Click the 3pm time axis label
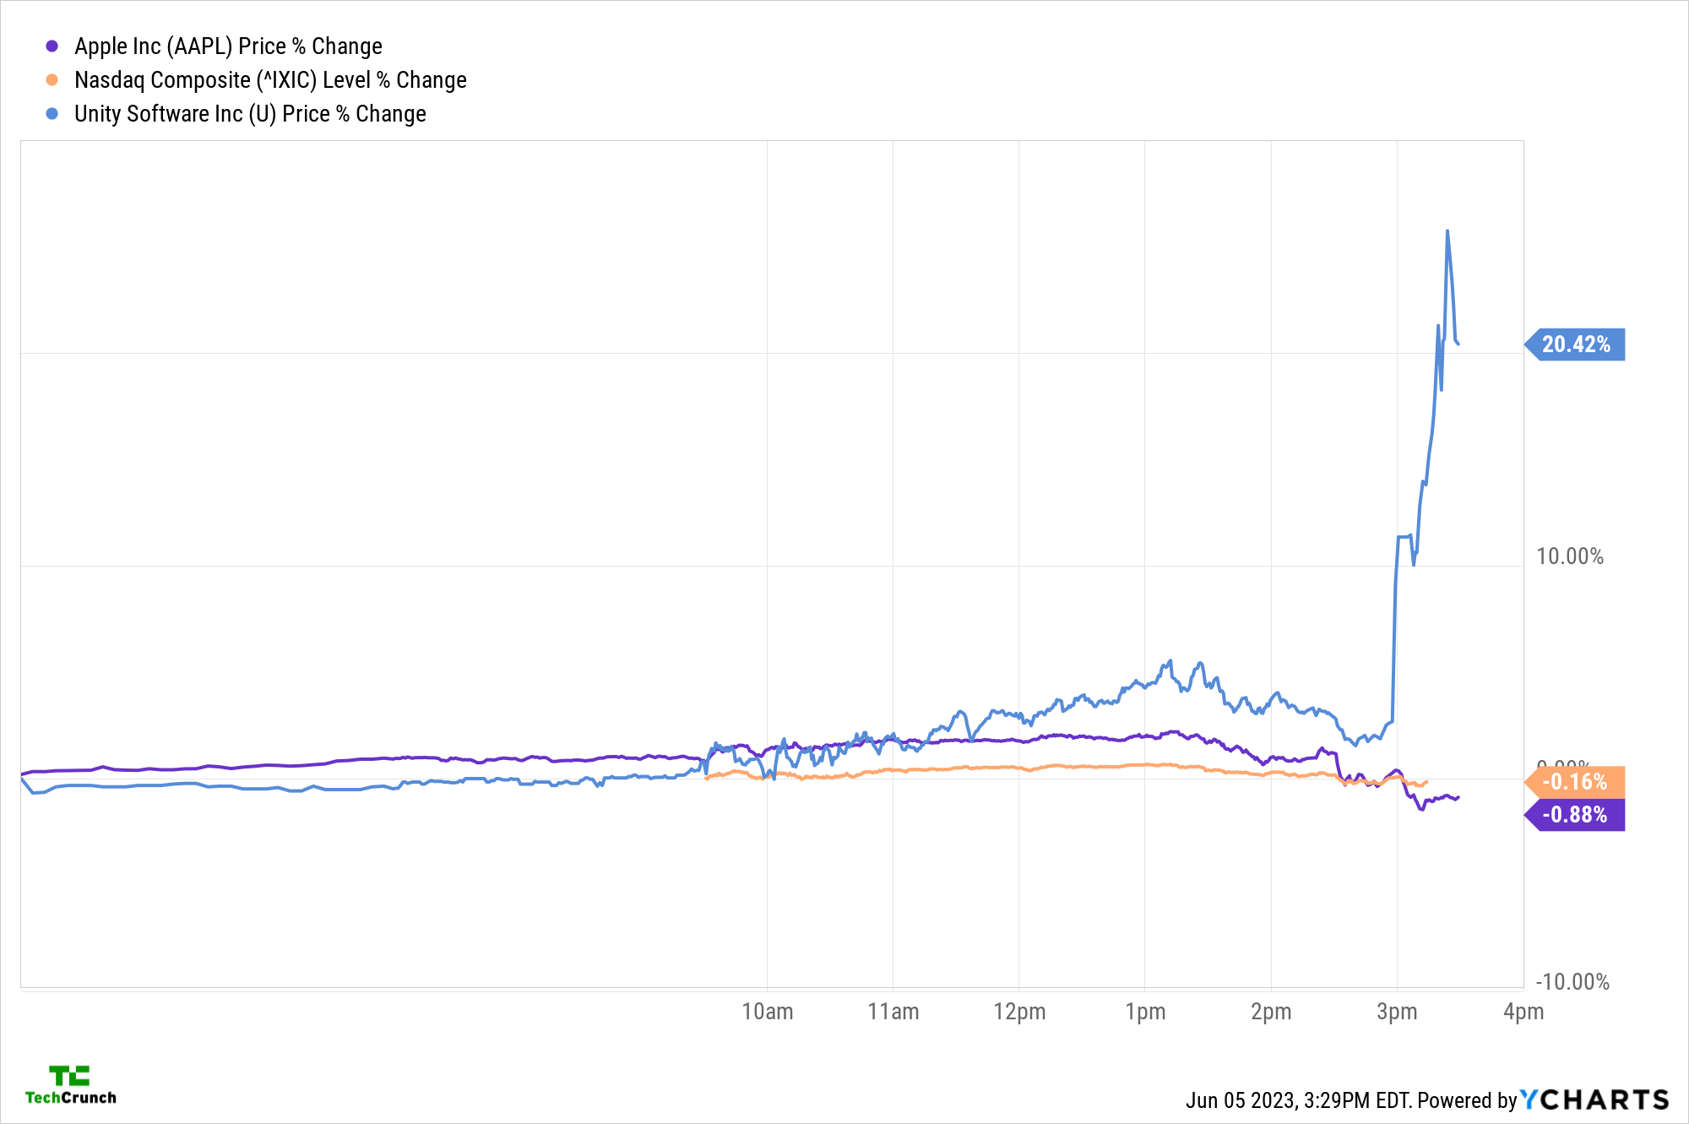The width and height of the screenshot is (1689, 1124). (x=1397, y=1012)
